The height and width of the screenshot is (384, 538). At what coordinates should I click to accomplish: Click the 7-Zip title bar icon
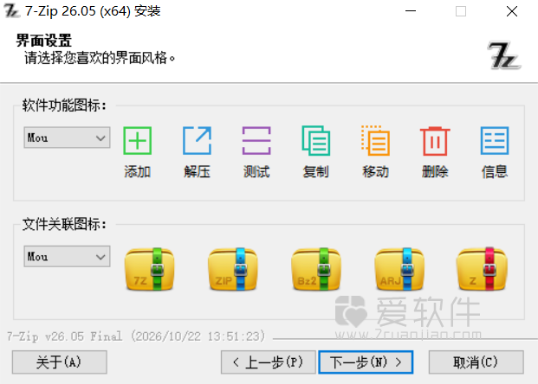point(11,11)
